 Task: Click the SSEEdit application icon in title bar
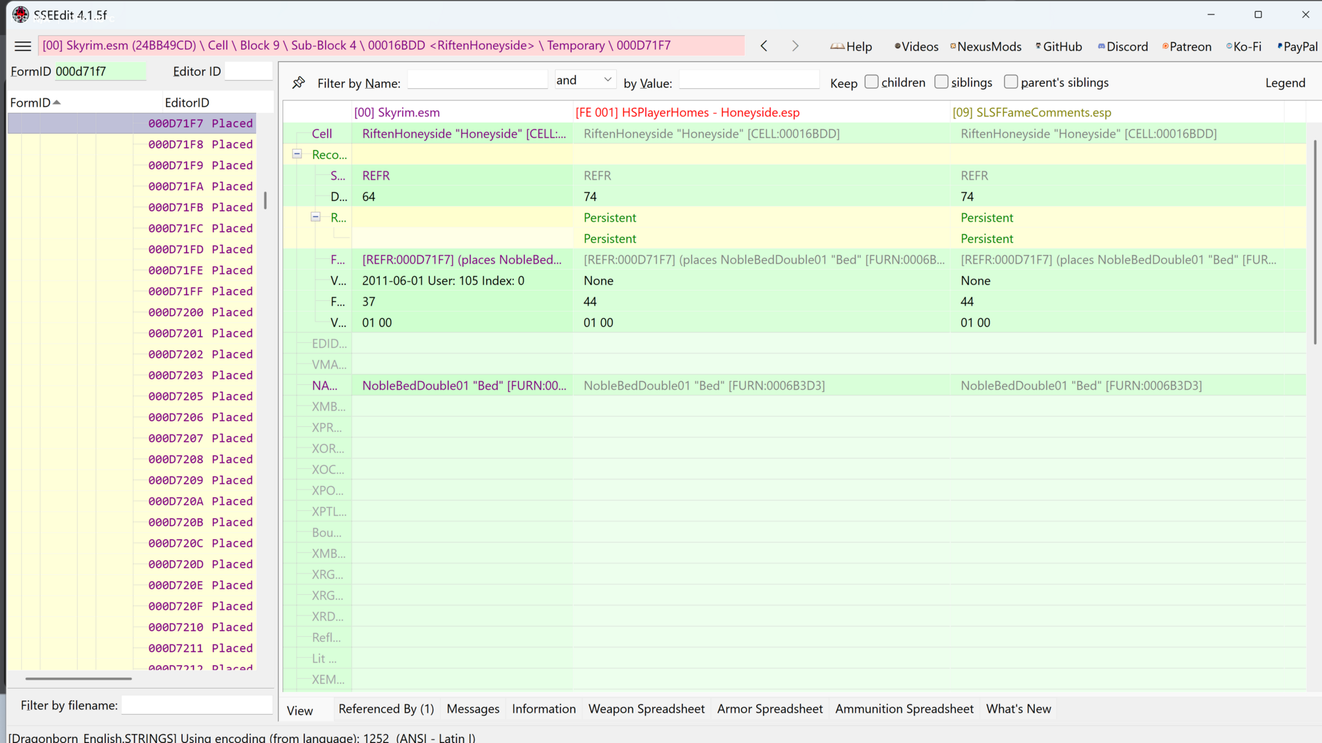click(21, 14)
